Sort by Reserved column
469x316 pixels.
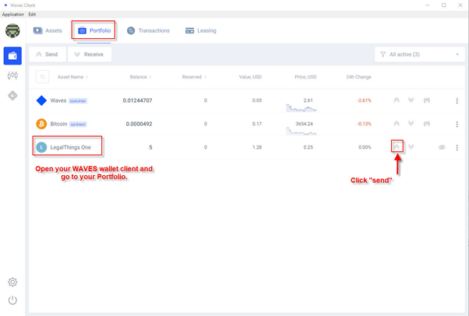194,77
